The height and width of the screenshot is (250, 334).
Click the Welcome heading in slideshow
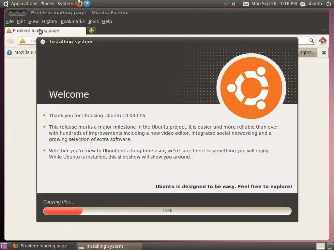pos(69,94)
